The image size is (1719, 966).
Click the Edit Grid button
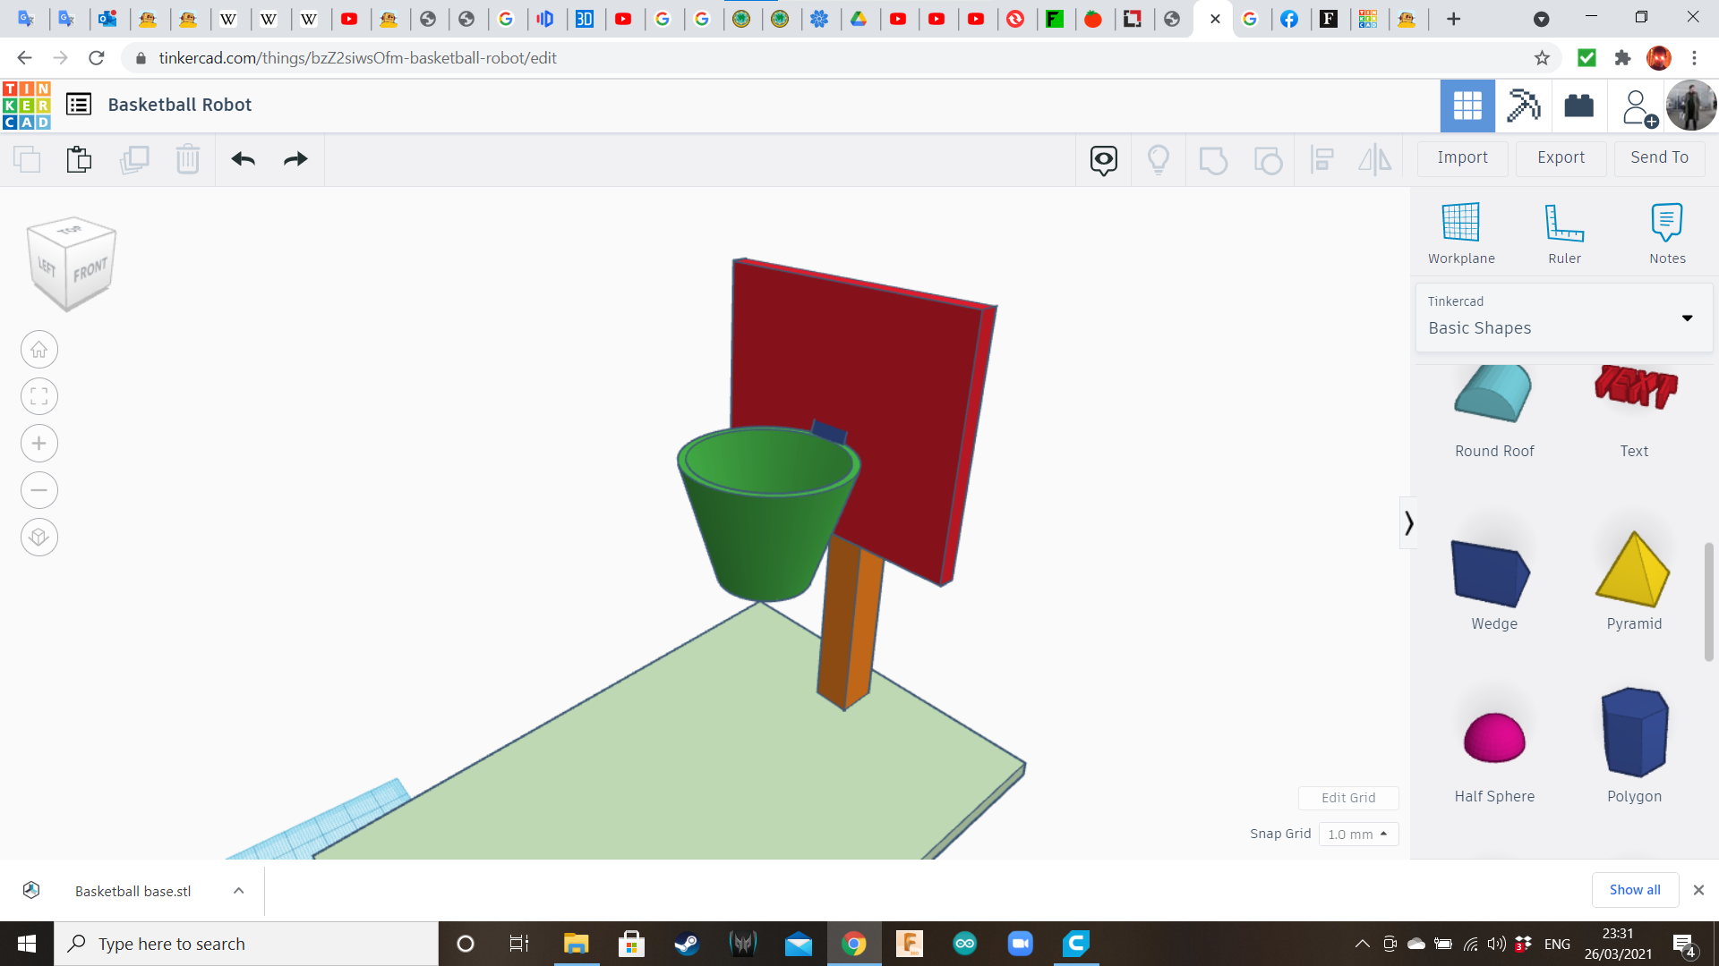[1347, 797]
